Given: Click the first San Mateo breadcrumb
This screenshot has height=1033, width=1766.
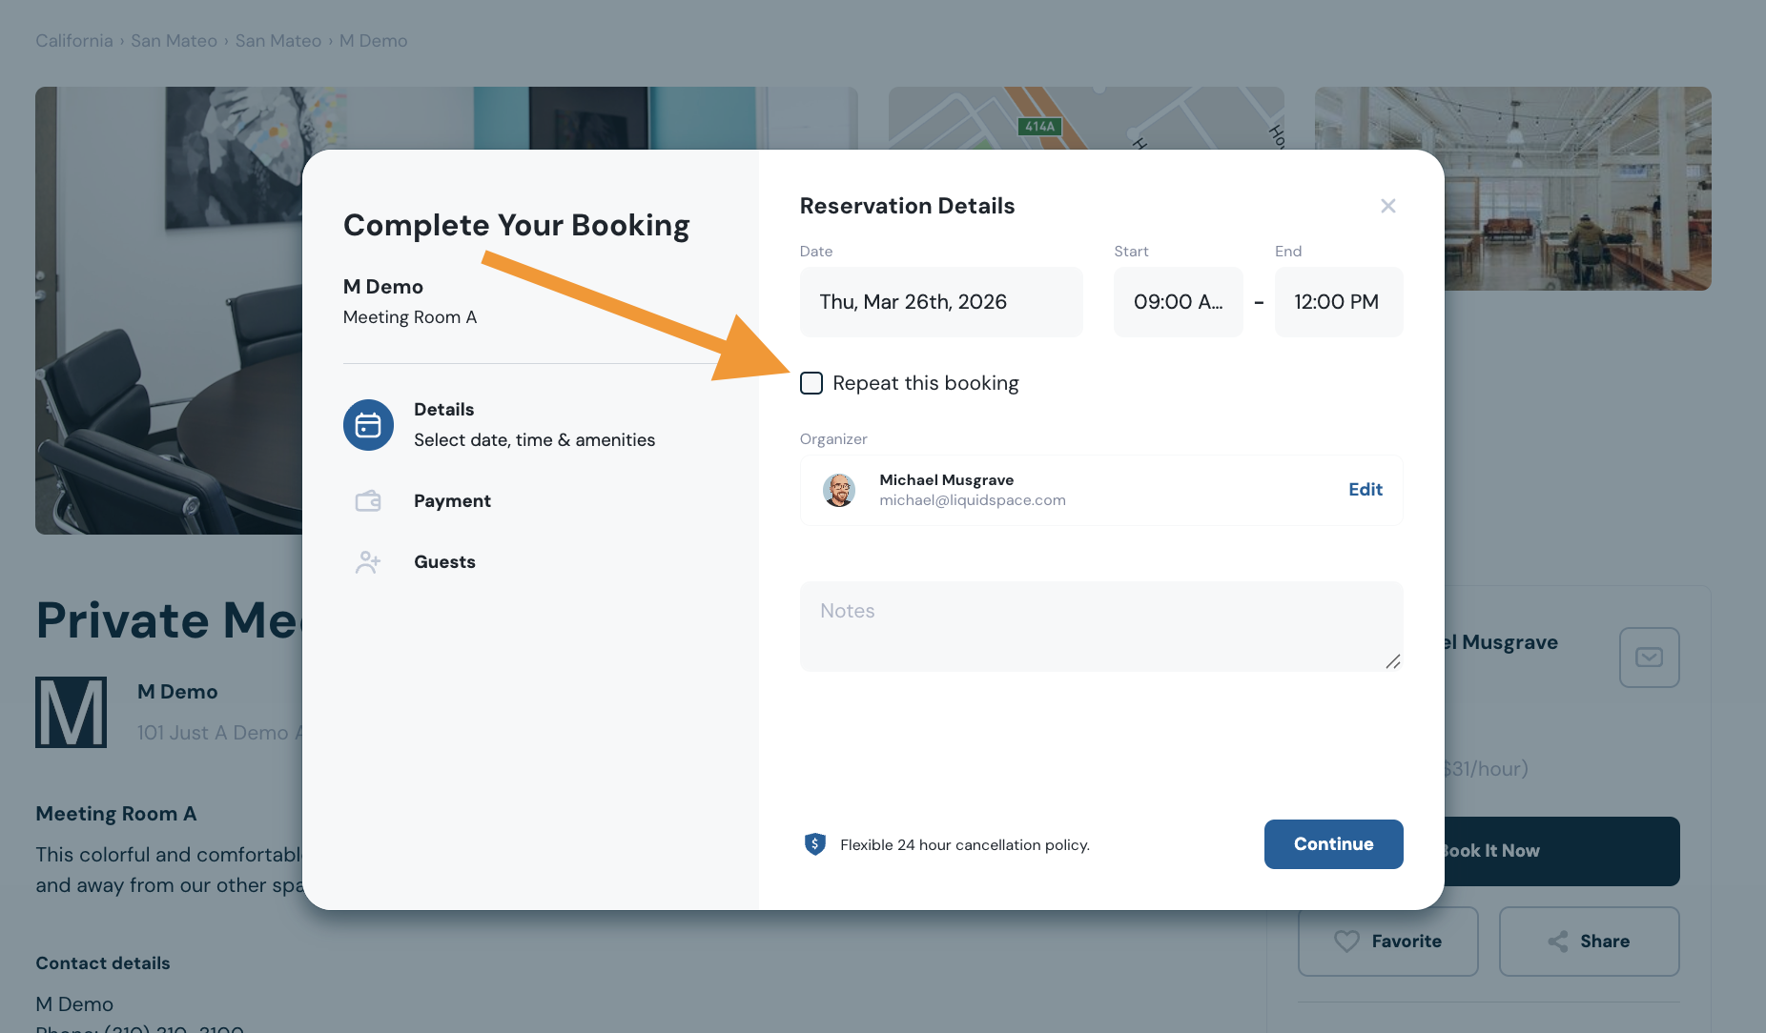Looking at the screenshot, I should coord(174,41).
